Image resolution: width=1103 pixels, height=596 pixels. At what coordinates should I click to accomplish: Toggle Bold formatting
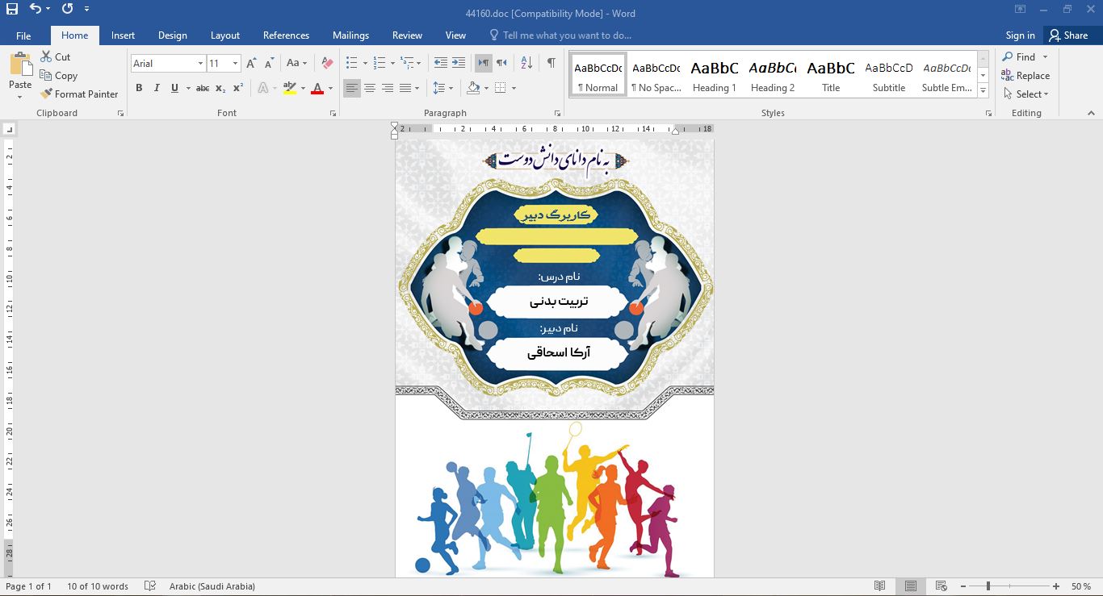click(x=139, y=88)
